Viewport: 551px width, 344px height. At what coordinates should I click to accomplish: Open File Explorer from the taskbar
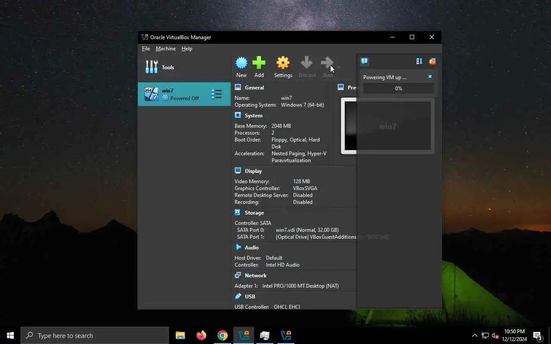click(x=180, y=335)
